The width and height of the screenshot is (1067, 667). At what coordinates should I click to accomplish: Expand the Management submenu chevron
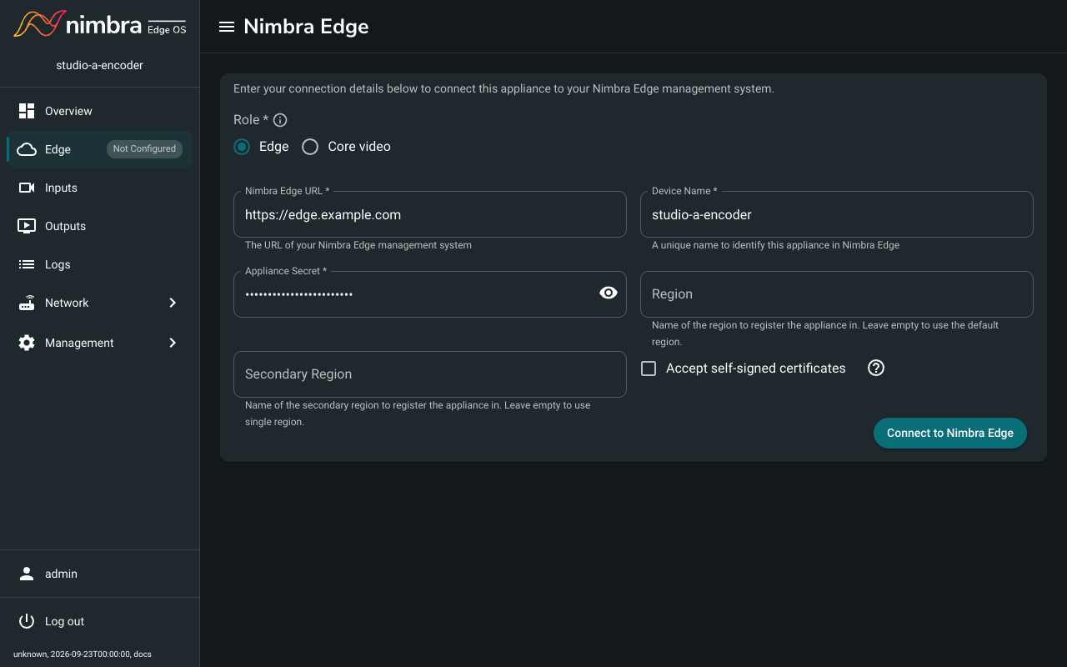pyautogui.click(x=173, y=343)
